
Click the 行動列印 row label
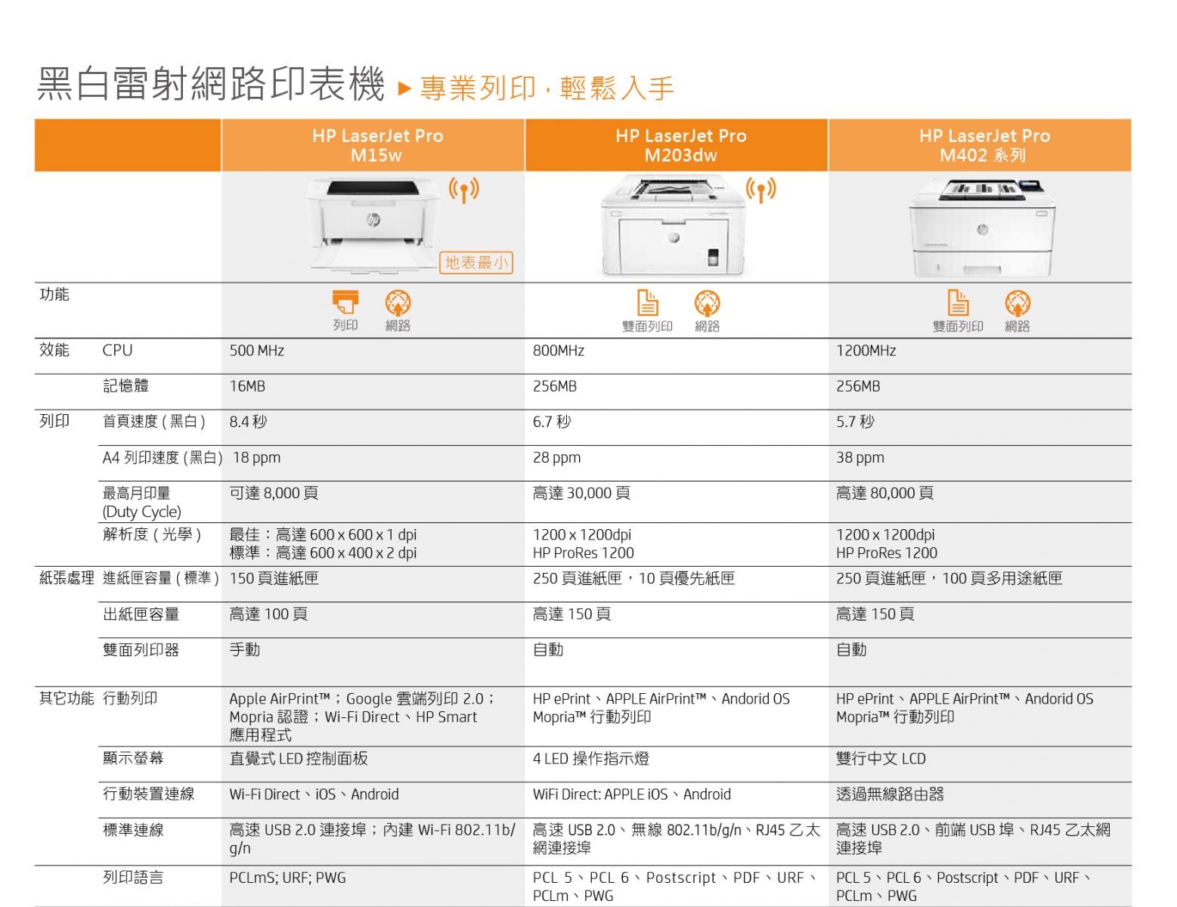130,698
